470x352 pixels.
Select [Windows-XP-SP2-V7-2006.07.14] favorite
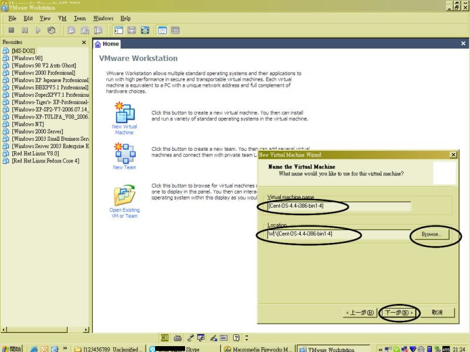pos(50,110)
